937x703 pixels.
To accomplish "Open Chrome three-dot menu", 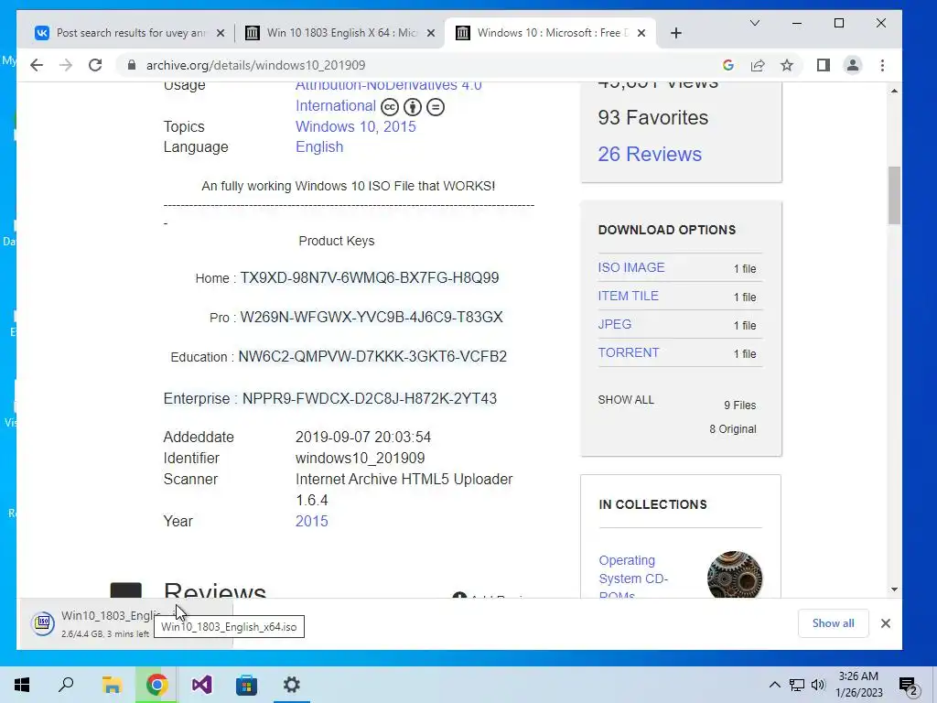I will pos(883,65).
